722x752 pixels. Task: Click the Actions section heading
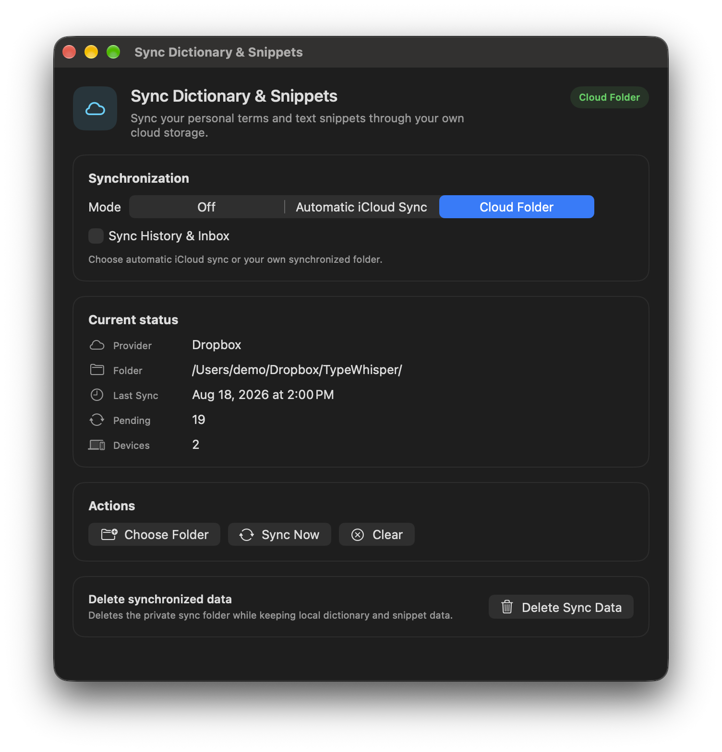point(112,506)
